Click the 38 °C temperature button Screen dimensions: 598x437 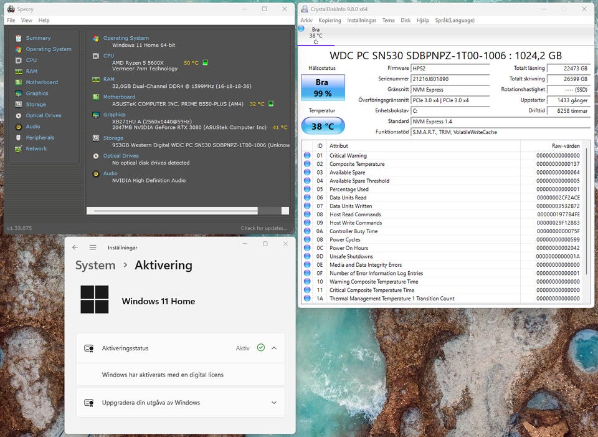[x=322, y=126]
